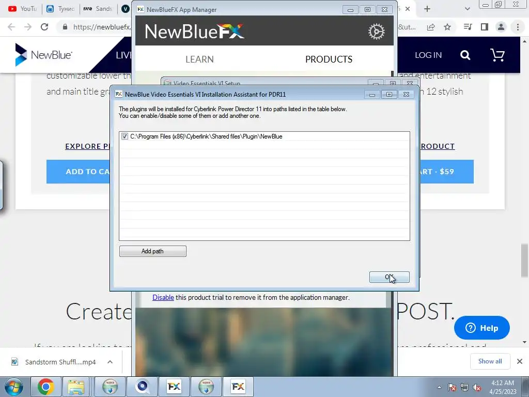Open the Sandstorm Shuffl mp4 download
The width and height of the screenshot is (529, 397).
(x=54, y=362)
